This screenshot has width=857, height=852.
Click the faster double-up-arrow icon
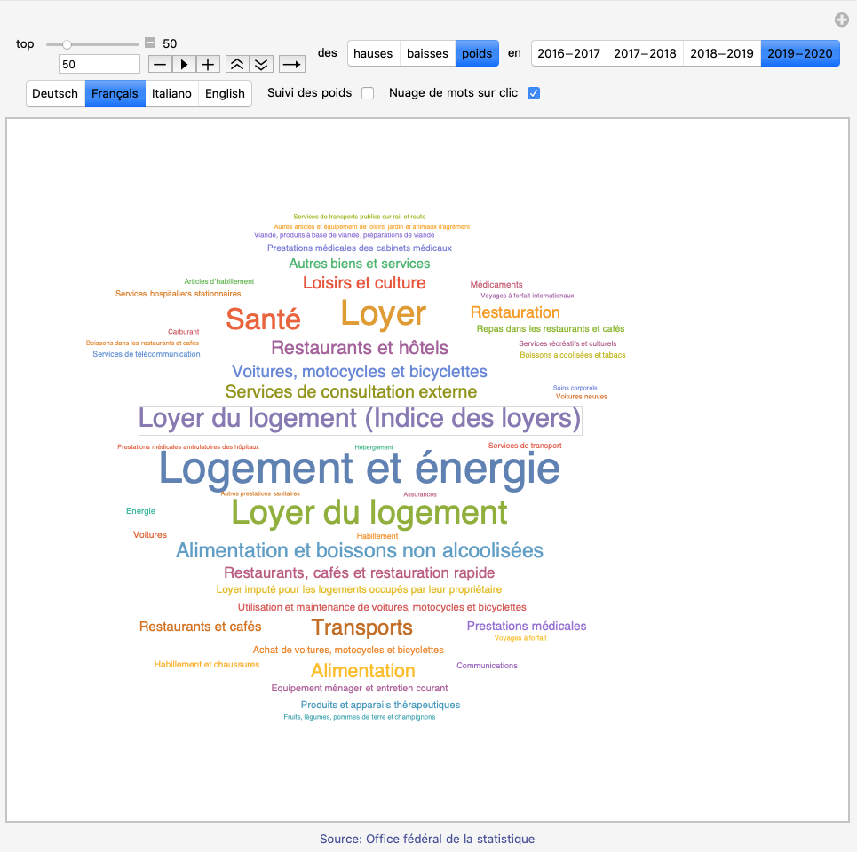coord(236,64)
